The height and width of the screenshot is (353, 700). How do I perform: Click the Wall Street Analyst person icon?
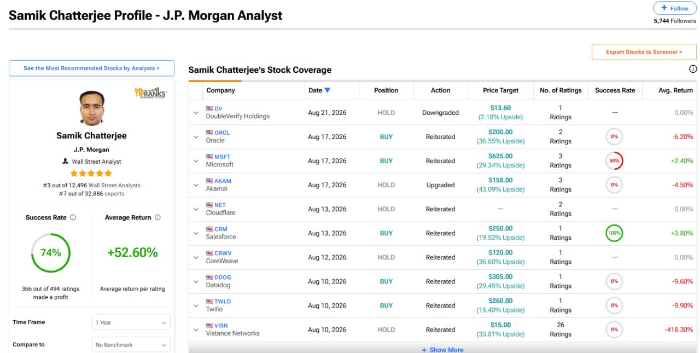66,161
